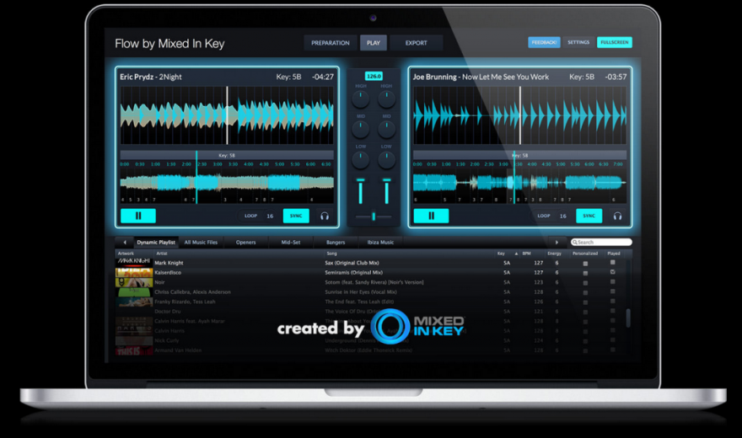Toggle Personalized checkbox for Mark Knight track
The height and width of the screenshot is (438, 742).
point(584,263)
